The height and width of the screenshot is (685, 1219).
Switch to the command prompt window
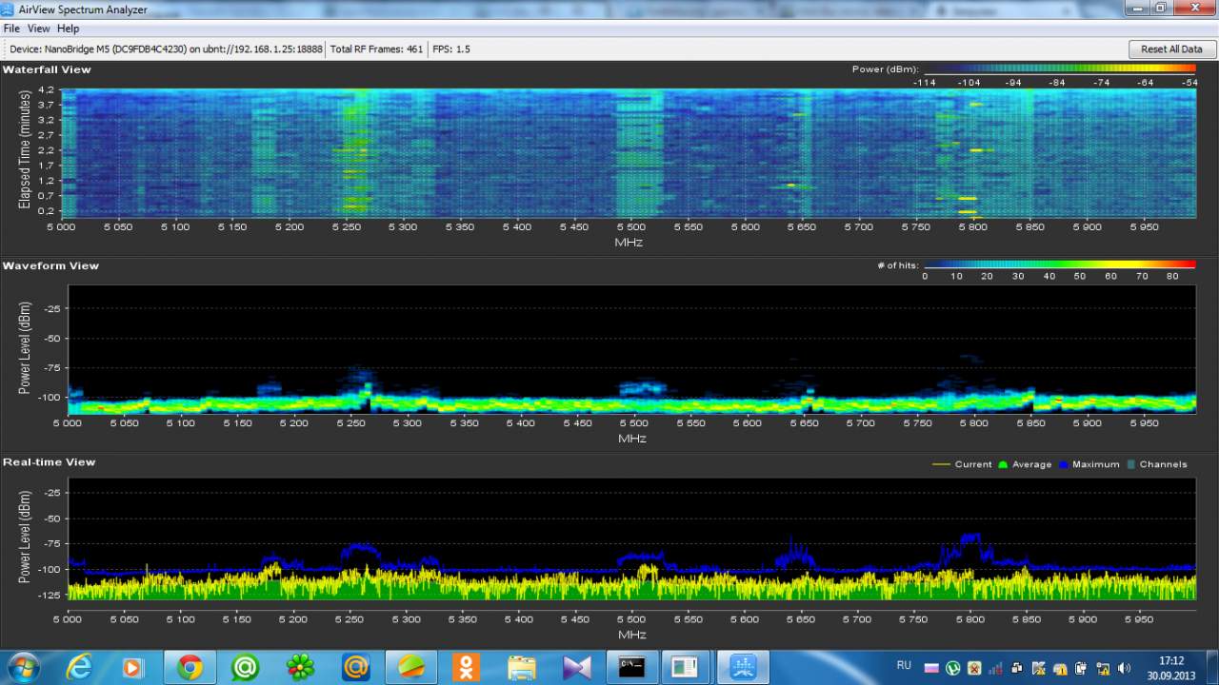(x=631, y=668)
